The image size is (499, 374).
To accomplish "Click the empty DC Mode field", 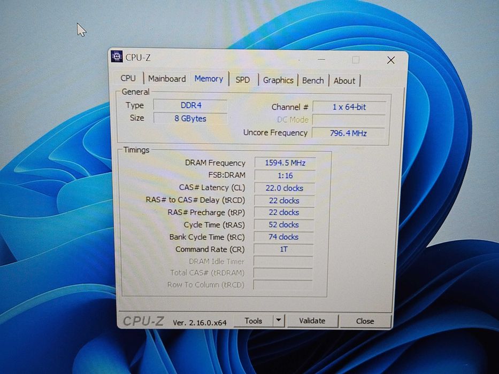I will [349, 120].
